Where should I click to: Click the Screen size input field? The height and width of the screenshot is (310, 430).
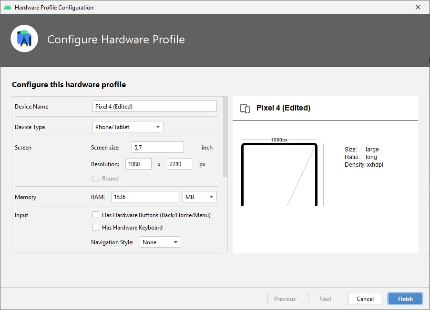pyautogui.click(x=158, y=147)
